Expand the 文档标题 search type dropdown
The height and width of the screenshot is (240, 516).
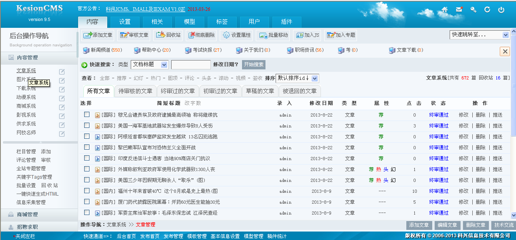point(150,65)
